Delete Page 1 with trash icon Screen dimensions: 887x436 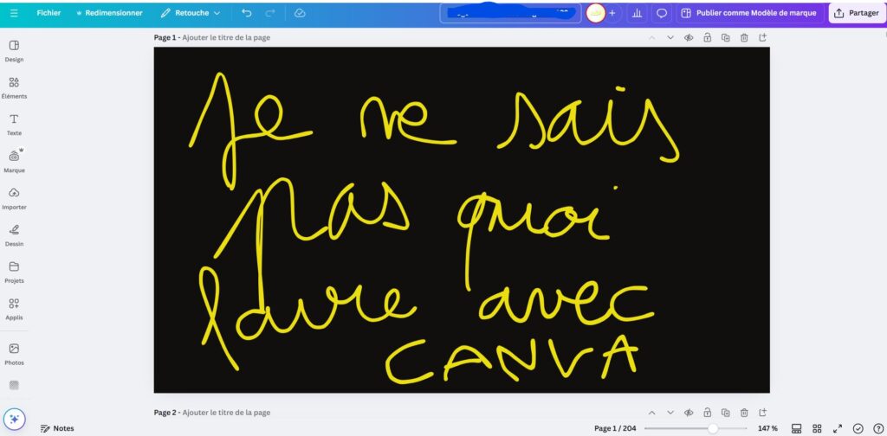pos(744,37)
